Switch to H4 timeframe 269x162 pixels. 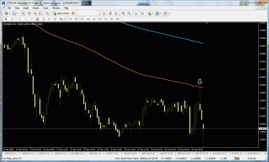(100, 19)
